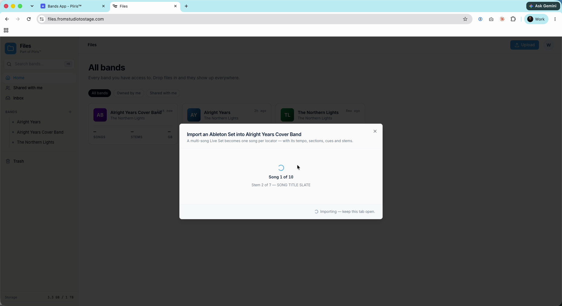Open the tab search dropdown arrow
Viewport: 562px width, 306px height.
point(32,6)
